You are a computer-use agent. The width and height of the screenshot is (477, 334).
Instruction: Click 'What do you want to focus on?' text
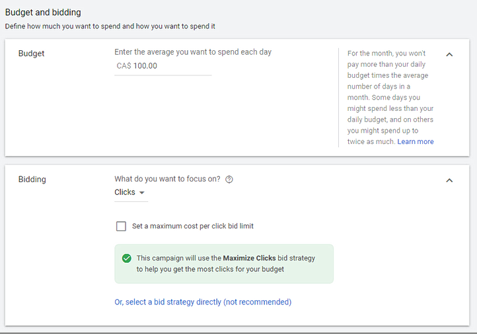pyautogui.click(x=167, y=179)
